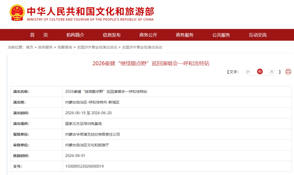Open 互动交流 in the navigation bar
Screen dimensions: 294x175
(258, 35)
